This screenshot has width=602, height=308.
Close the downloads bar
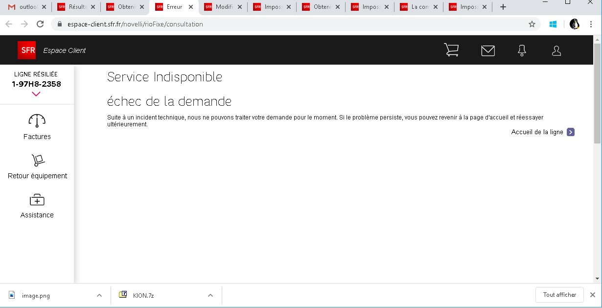[x=592, y=295]
